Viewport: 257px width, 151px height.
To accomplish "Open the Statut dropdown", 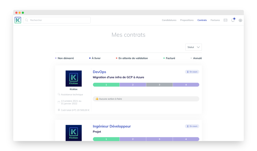I will pos(194,47).
